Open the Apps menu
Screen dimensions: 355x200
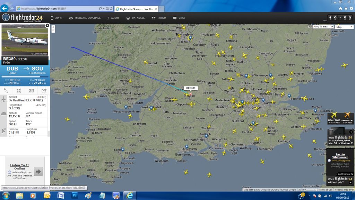tap(56, 18)
